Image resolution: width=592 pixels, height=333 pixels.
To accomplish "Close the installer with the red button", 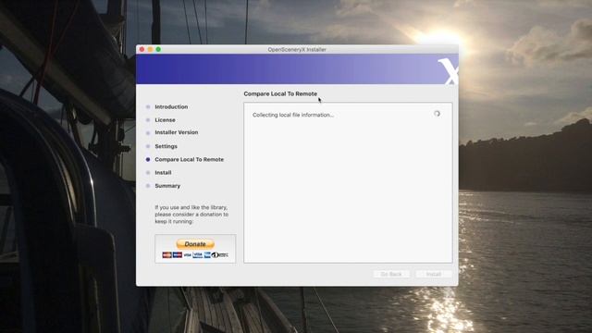I will pos(142,49).
